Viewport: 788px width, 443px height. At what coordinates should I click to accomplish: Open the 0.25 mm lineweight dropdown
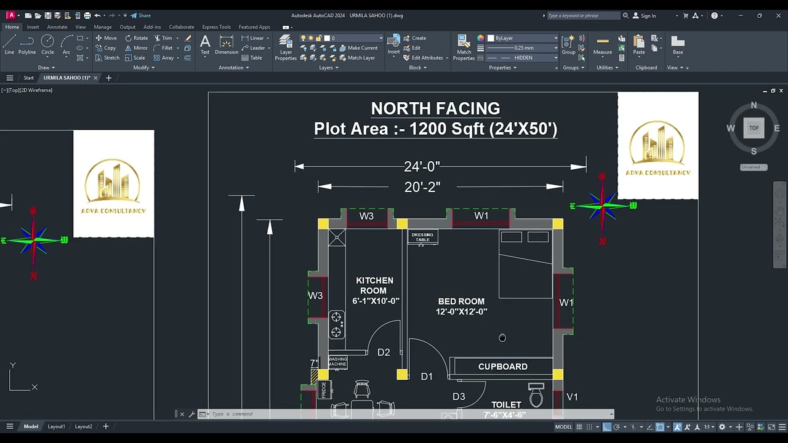pos(523,48)
